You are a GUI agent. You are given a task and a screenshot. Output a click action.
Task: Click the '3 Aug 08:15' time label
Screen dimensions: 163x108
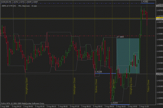[86, 106]
